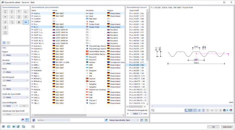Screen dimensions: 235x130
Task: Click the Suchen search field
Action: click(x=53, y=120)
